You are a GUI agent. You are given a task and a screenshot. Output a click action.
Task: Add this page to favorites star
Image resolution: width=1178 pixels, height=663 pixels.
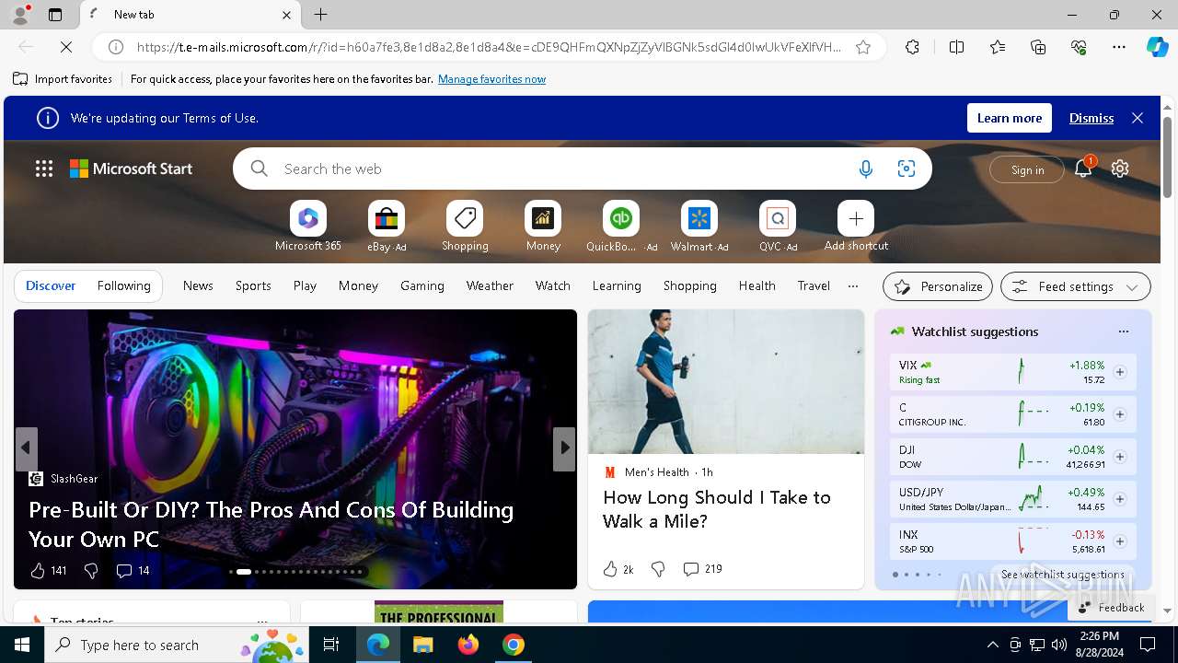point(863,47)
